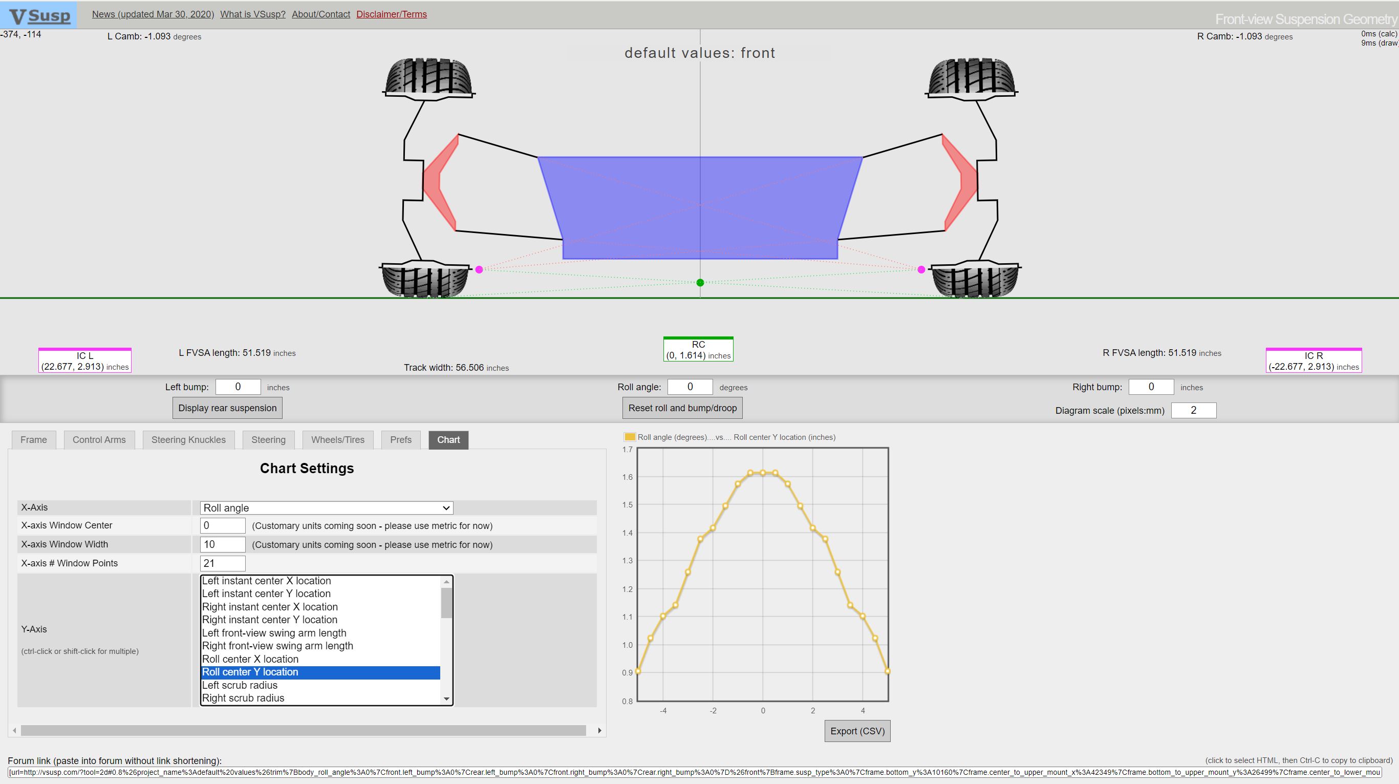
Task: Click Reset roll and bump/droop
Action: coord(682,408)
